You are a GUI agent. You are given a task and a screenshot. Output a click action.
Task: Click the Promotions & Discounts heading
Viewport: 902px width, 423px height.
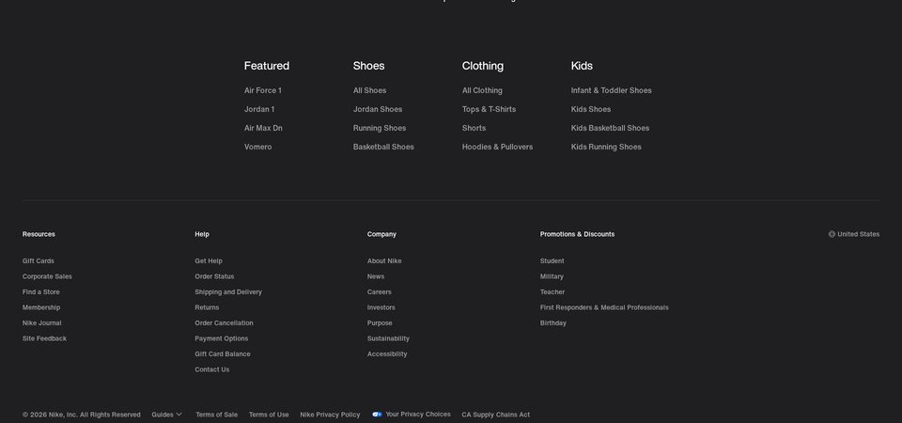(x=577, y=234)
